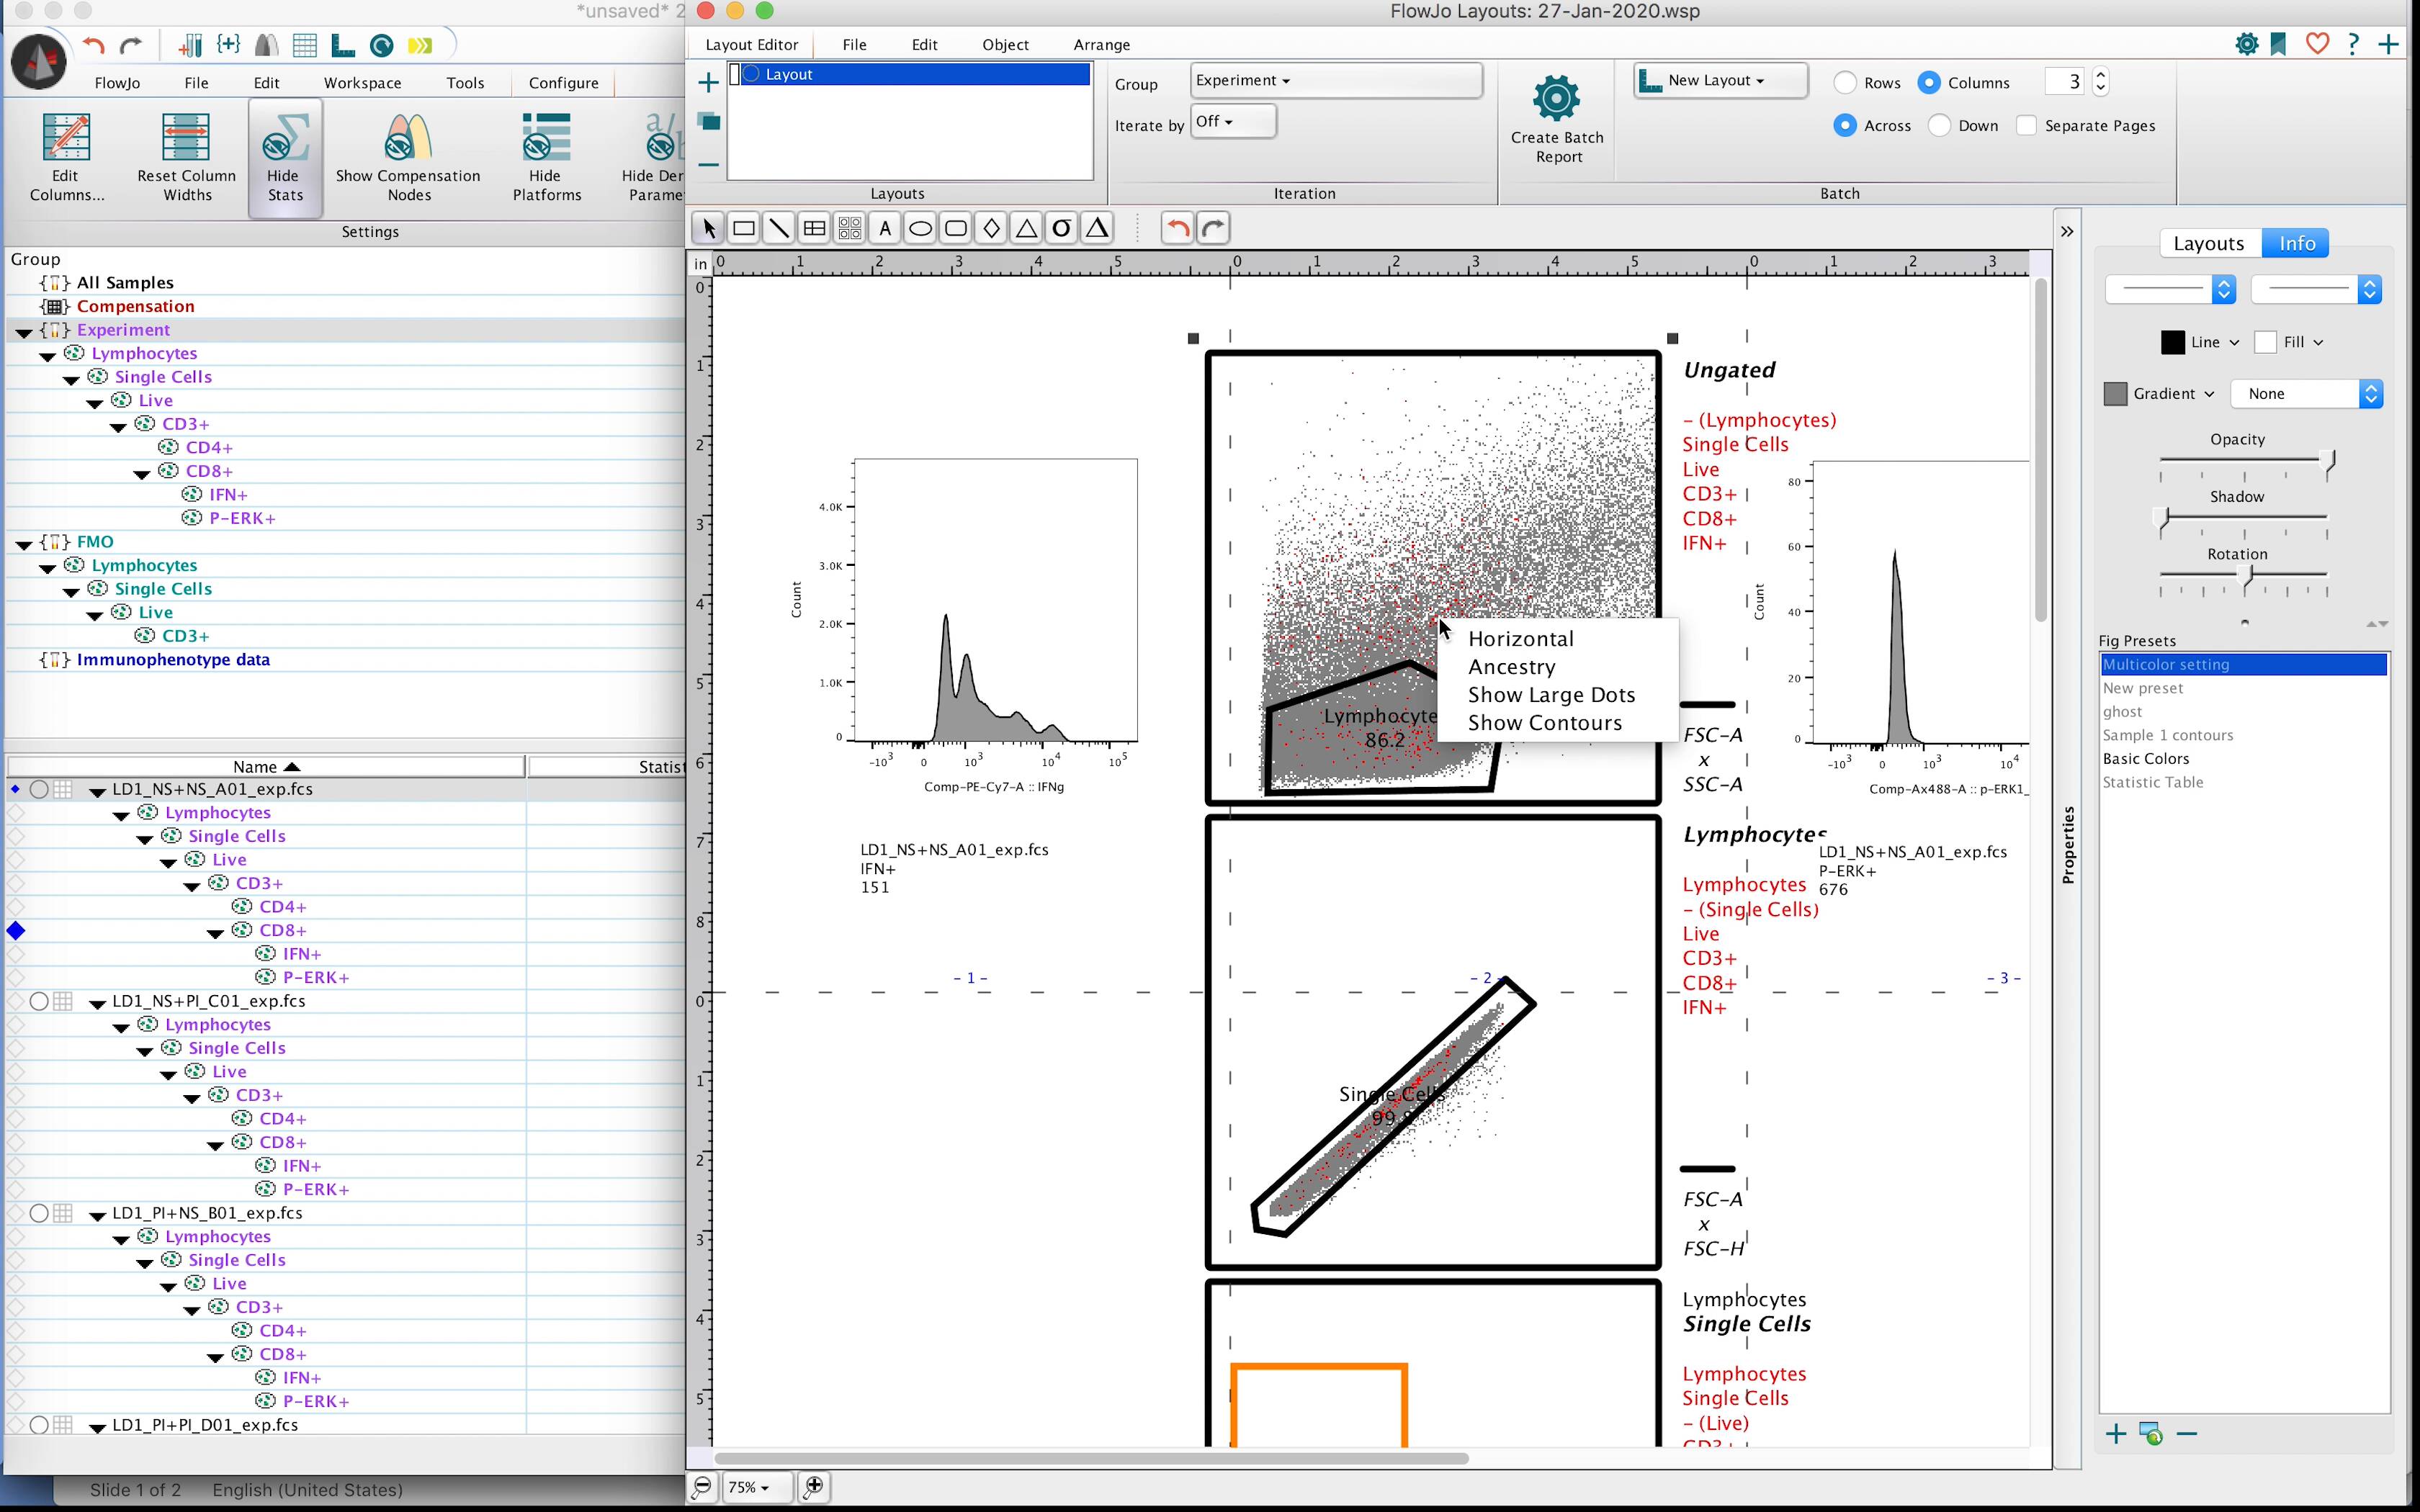
Task: Click Create Batch Report gear icon
Action: point(1556,99)
